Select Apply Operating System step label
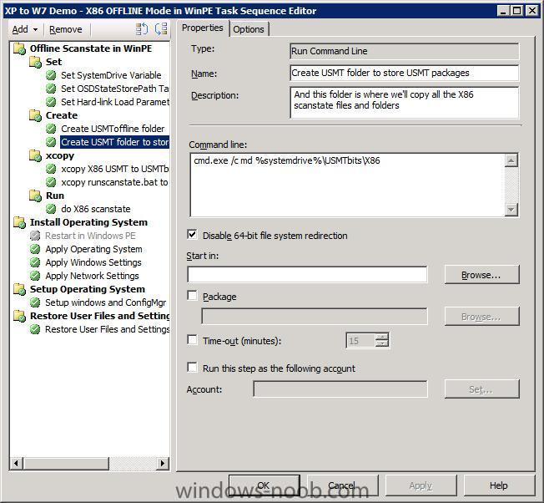The height and width of the screenshot is (503, 544). (x=93, y=249)
